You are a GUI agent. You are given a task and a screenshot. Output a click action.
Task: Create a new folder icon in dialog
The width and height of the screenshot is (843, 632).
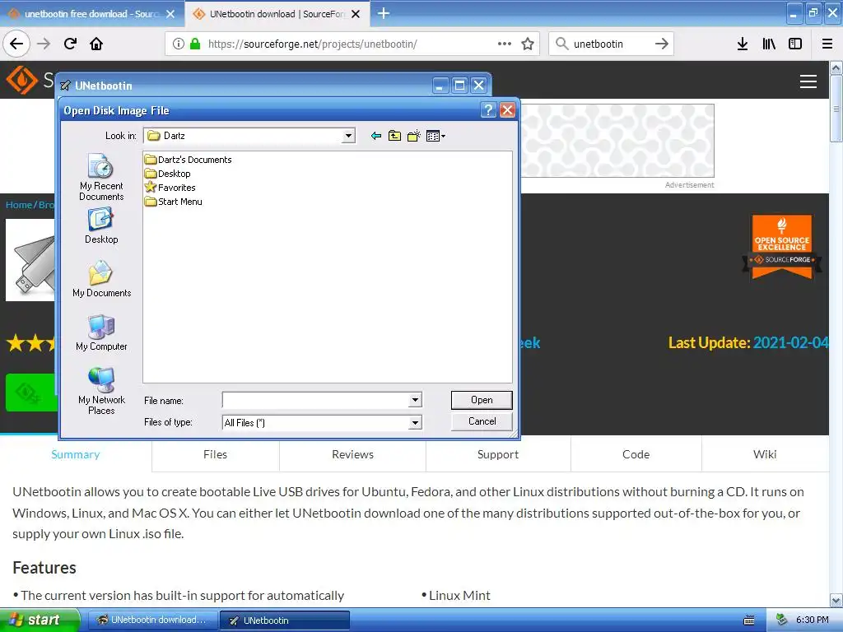[413, 136]
